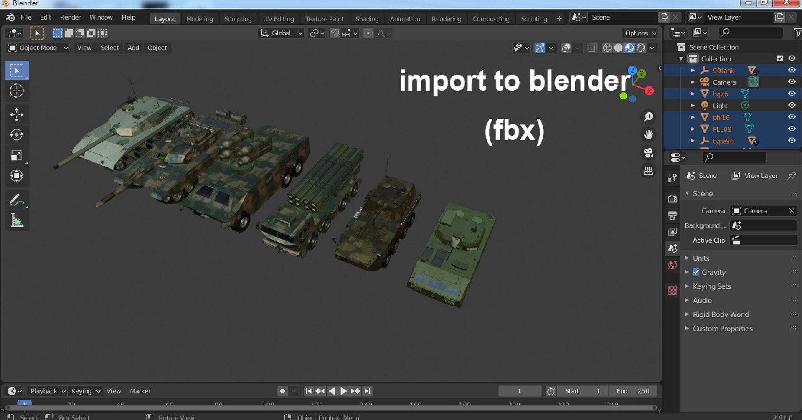Hide Light object visibility
This screenshot has height=420, width=802.
(x=792, y=105)
